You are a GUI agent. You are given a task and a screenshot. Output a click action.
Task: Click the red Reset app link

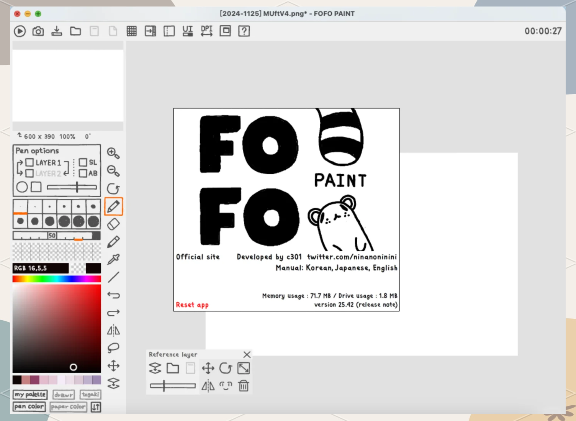pyautogui.click(x=192, y=305)
